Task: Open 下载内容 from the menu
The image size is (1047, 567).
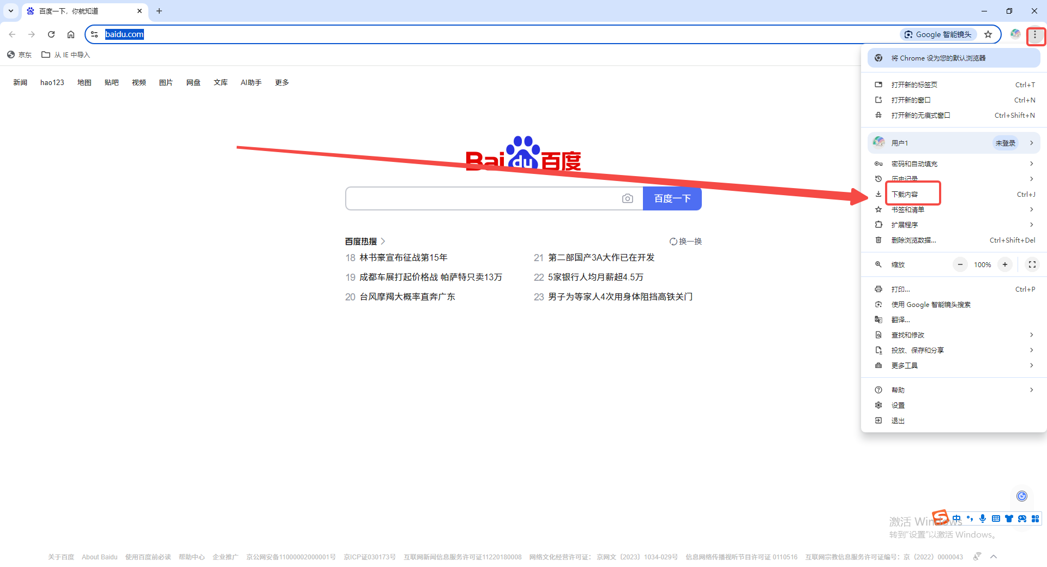Action: 954,194
